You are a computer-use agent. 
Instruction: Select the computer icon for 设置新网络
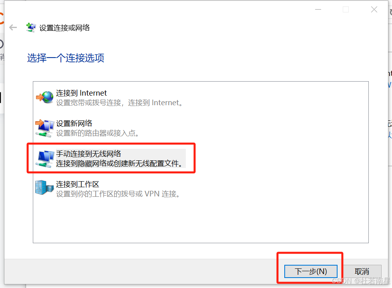tap(45, 128)
